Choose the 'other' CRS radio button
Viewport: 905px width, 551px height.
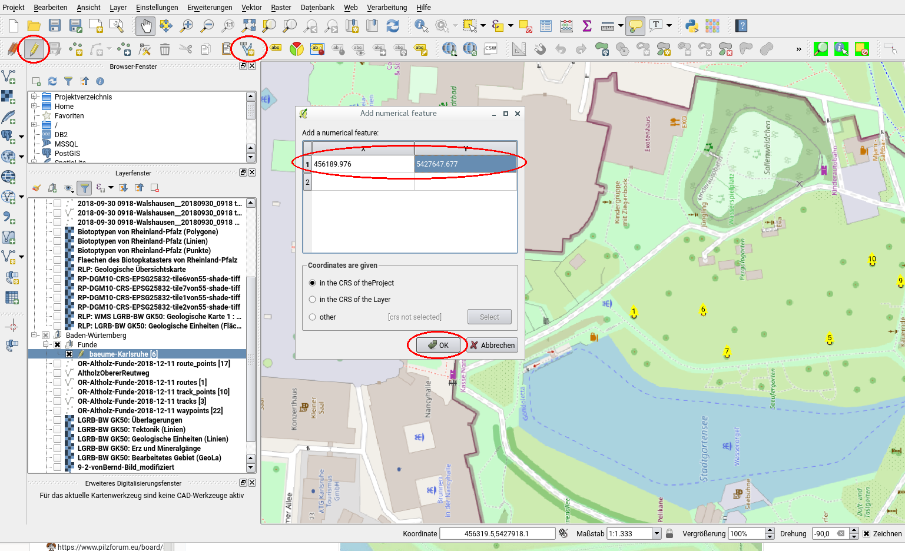point(313,317)
